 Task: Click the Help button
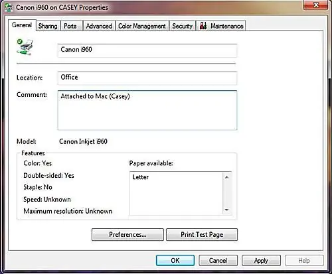(304, 260)
